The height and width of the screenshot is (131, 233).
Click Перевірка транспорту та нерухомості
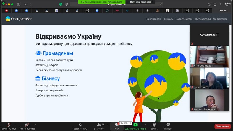tap(59, 70)
